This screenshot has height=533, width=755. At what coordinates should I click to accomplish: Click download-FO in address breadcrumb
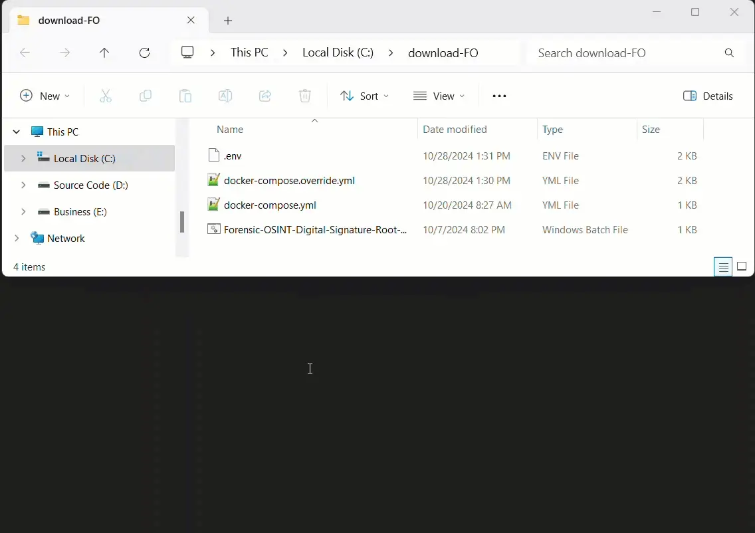coord(443,53)
